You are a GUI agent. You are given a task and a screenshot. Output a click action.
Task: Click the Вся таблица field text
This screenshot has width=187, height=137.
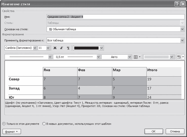click(x=55, y=40)
